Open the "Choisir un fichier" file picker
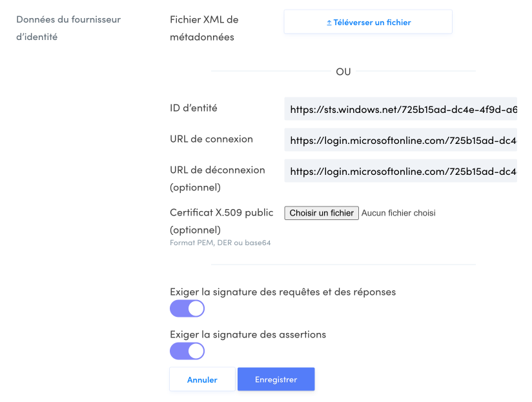The width and height of the screenshot is (532, 402). point(322,213)
